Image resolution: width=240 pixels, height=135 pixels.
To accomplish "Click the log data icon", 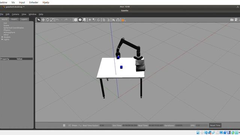I will click(236, 20).
